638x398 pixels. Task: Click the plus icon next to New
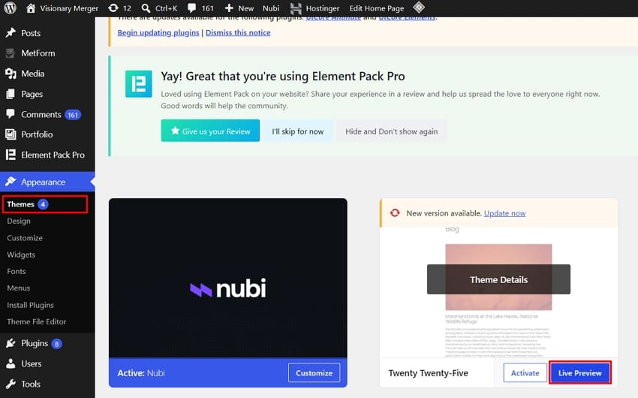tap(229, 8)
